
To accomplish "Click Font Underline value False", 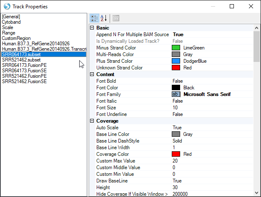I will 212,114.
